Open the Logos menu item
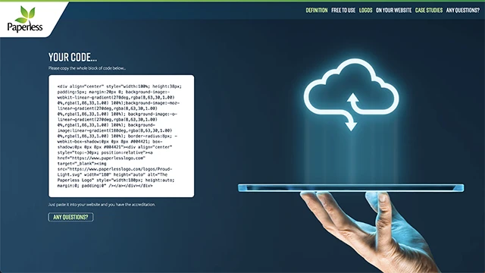Screen dimensions: 485x273 click(x=365, y=10)
